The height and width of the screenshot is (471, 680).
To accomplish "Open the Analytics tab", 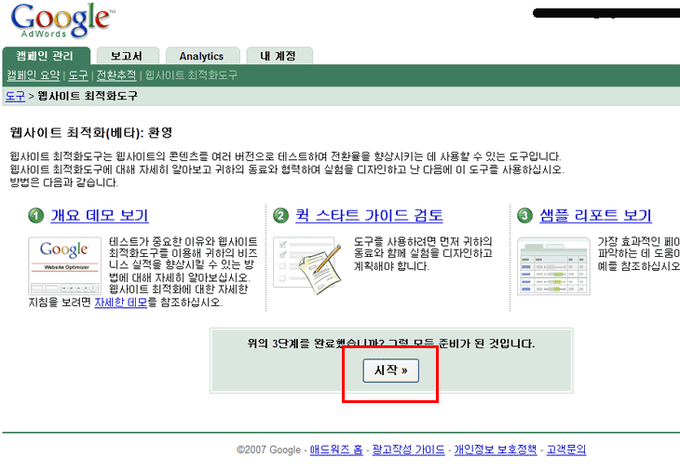I will click(x=202, y=56).
